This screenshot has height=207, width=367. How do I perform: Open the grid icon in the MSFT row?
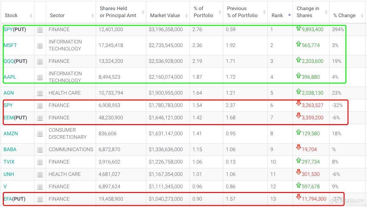pos(40,46)
